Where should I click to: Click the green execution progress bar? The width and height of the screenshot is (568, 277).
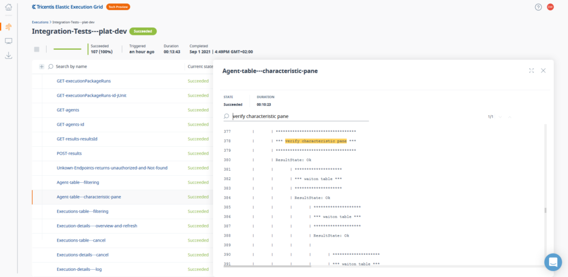[67, 49]
